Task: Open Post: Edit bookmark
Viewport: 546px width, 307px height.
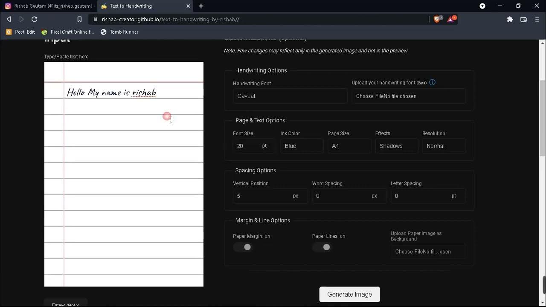Action: [x=20, y=32]
